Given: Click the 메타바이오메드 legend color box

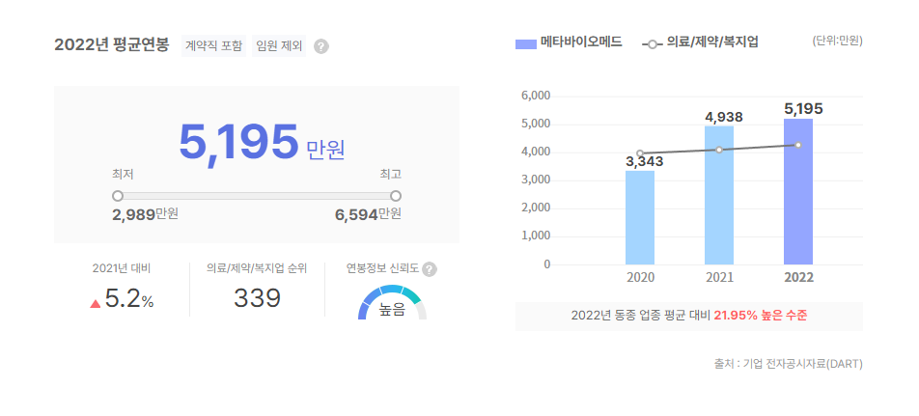Looking at the screenshot, I should pos(526,43).
